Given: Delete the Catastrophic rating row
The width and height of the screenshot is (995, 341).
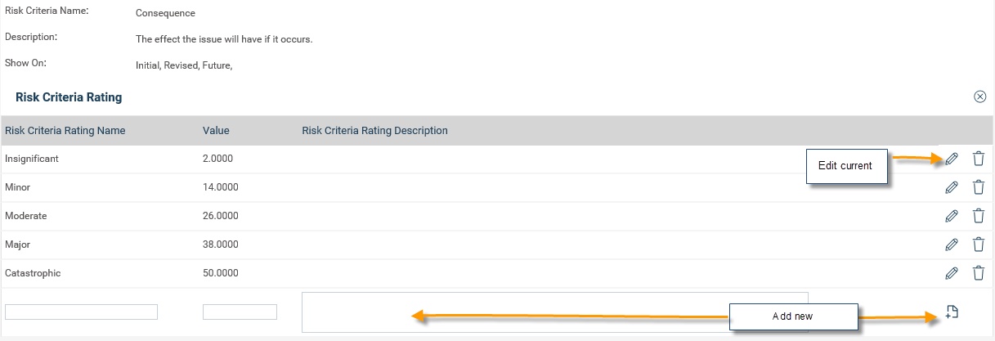Looking at the screenshot, I should tap(978, 273).
